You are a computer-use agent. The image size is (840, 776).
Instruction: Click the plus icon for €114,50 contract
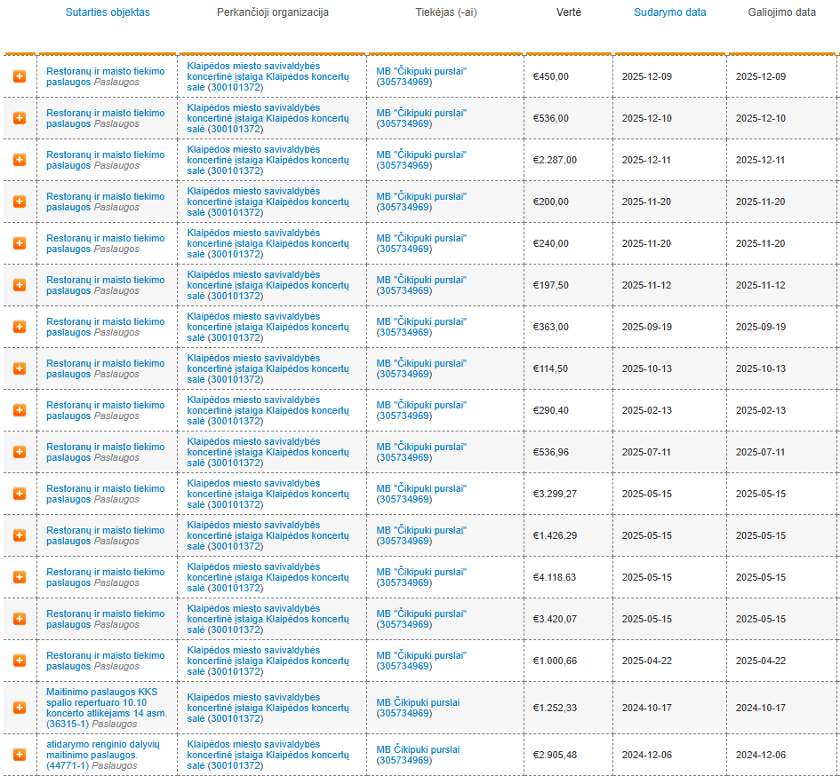click(20, 368)
